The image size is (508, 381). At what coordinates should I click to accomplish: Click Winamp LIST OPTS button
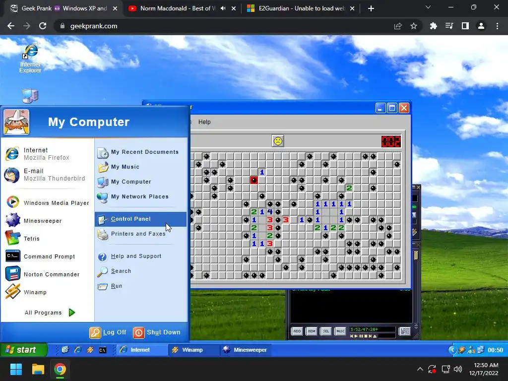click(405, 331)
